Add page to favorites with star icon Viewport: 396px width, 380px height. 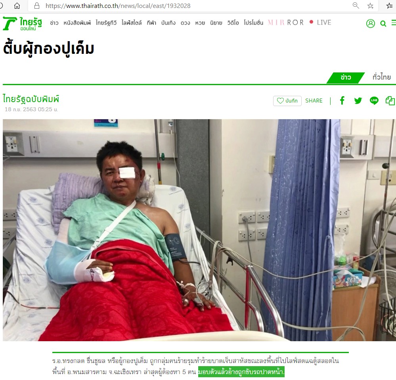(370, 6)
